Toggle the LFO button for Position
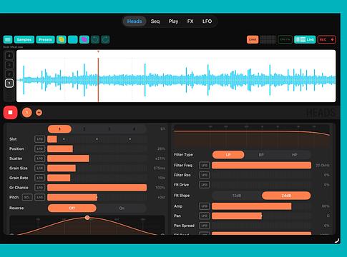The height and width of the screenshot is (257, 347). pos(39,148)
